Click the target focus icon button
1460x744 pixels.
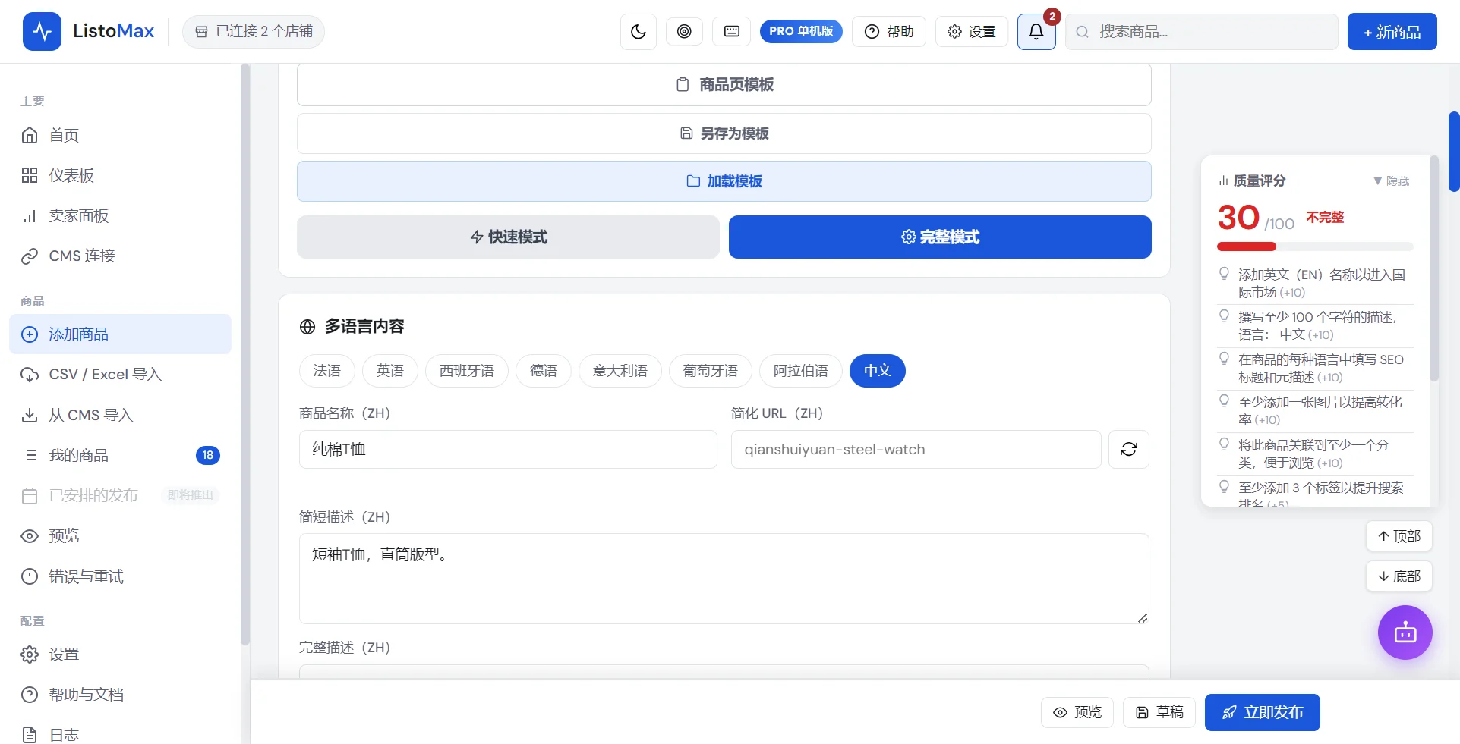pos(684,31)
